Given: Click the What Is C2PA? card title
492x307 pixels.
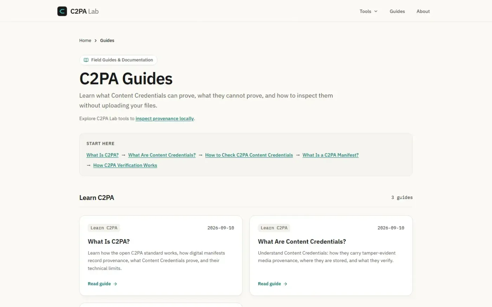Looking at the screenshot, I should coord(109,241).
